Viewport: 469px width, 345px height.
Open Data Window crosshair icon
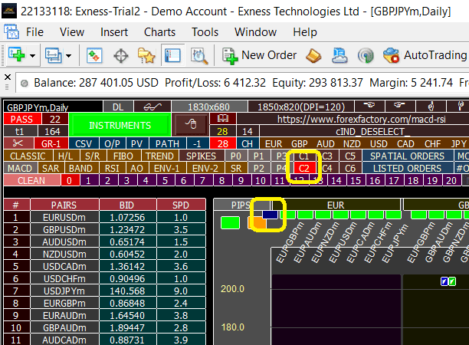[121, 56]
